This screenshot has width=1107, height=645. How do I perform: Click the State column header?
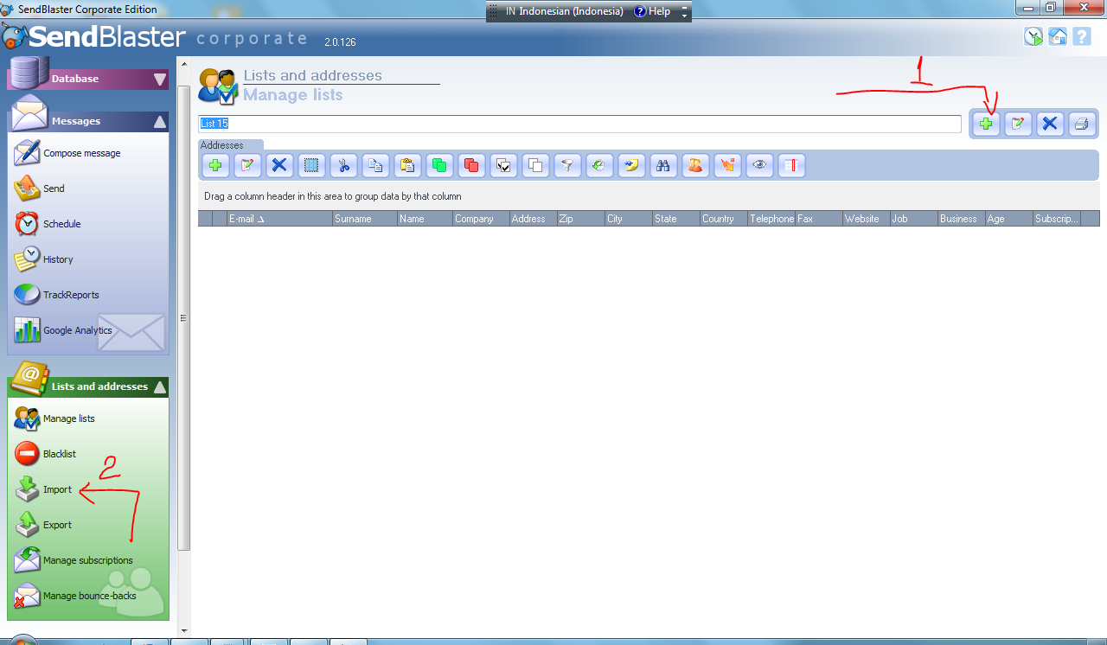pyautogui.click(x=676, y=219)
